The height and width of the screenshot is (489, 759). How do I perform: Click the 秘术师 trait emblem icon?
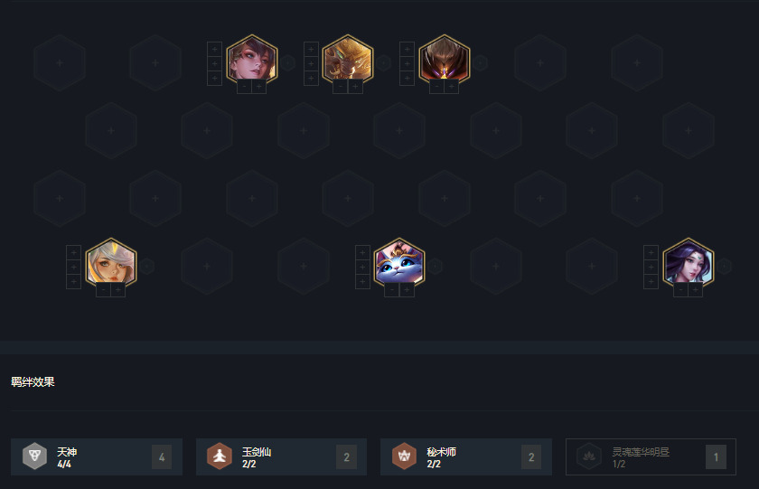point(404,456)
